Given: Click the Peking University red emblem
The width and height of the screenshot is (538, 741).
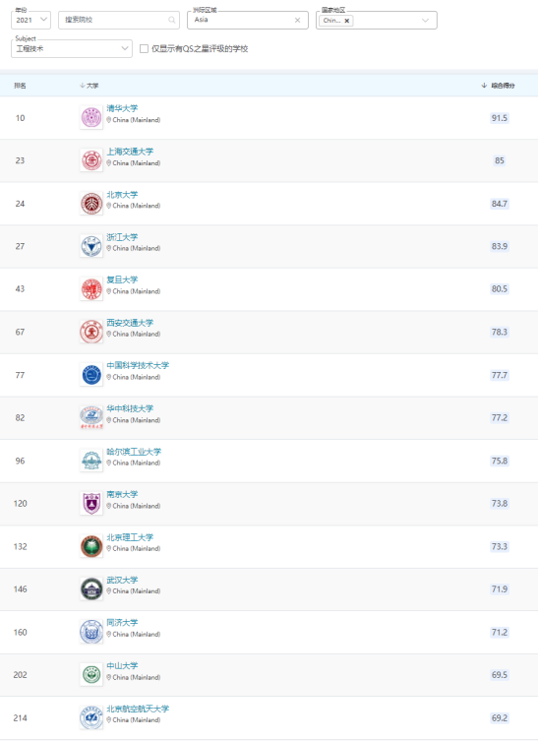Looking at the screenshot, I should click(x=91, y=204).
